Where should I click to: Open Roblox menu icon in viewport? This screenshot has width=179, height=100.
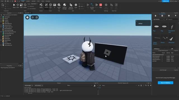point(27,17)
